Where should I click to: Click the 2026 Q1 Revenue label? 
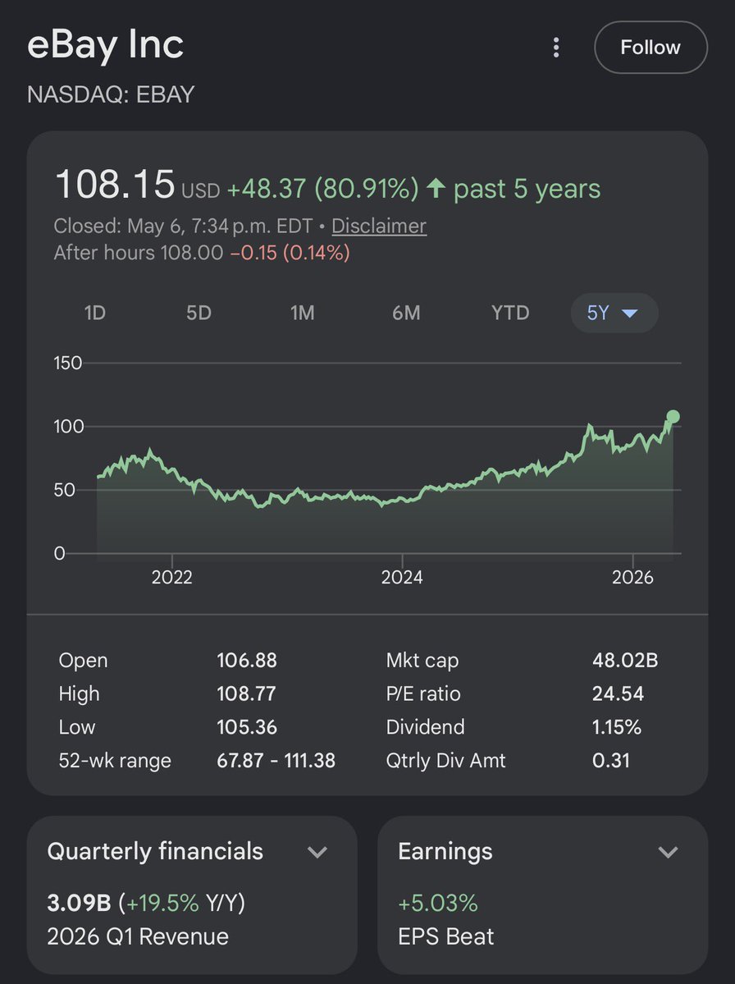138,936
